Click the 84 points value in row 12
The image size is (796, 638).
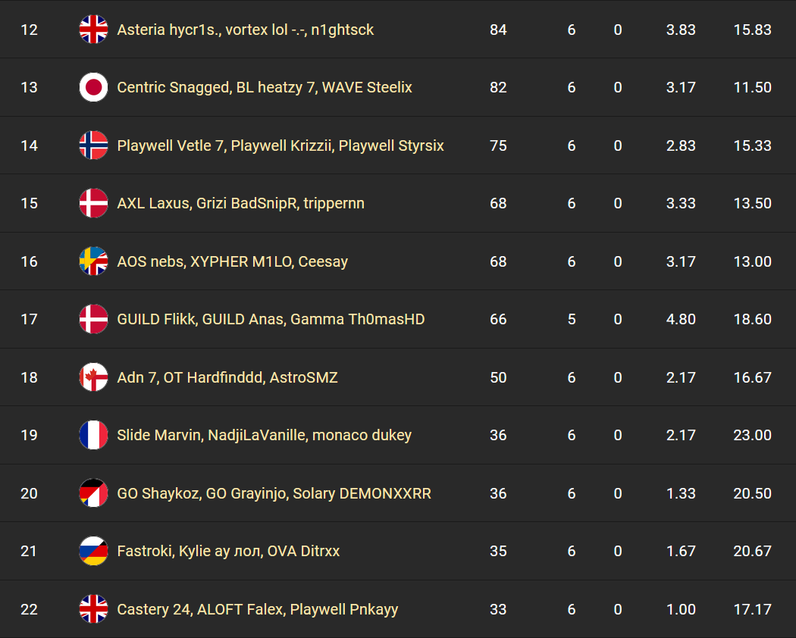point(498,30)
